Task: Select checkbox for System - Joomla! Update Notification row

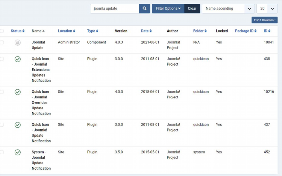Action: [2, 152]
